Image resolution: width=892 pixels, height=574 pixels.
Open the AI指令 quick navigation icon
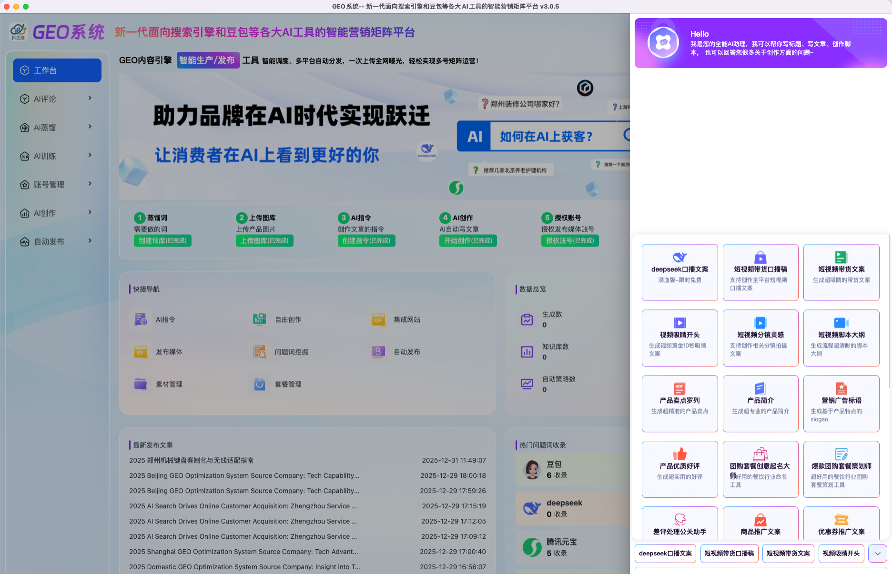click(x=141, y=319)
